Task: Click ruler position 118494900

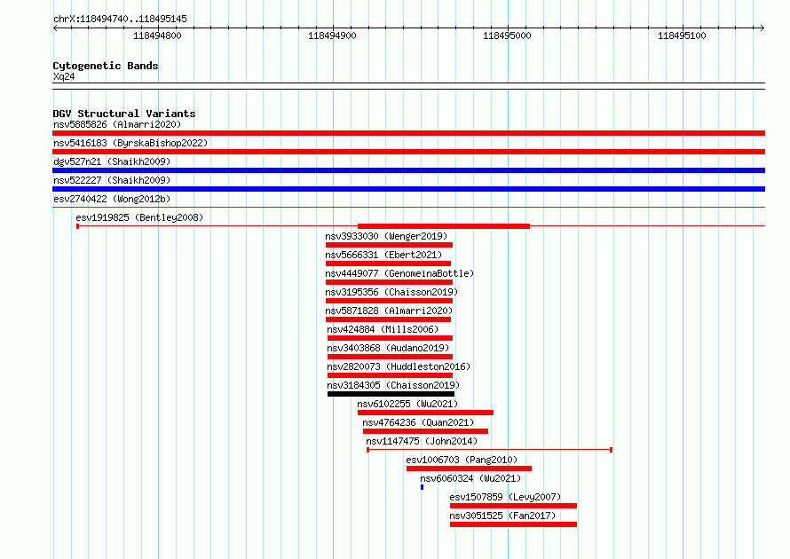Action: 332,35
